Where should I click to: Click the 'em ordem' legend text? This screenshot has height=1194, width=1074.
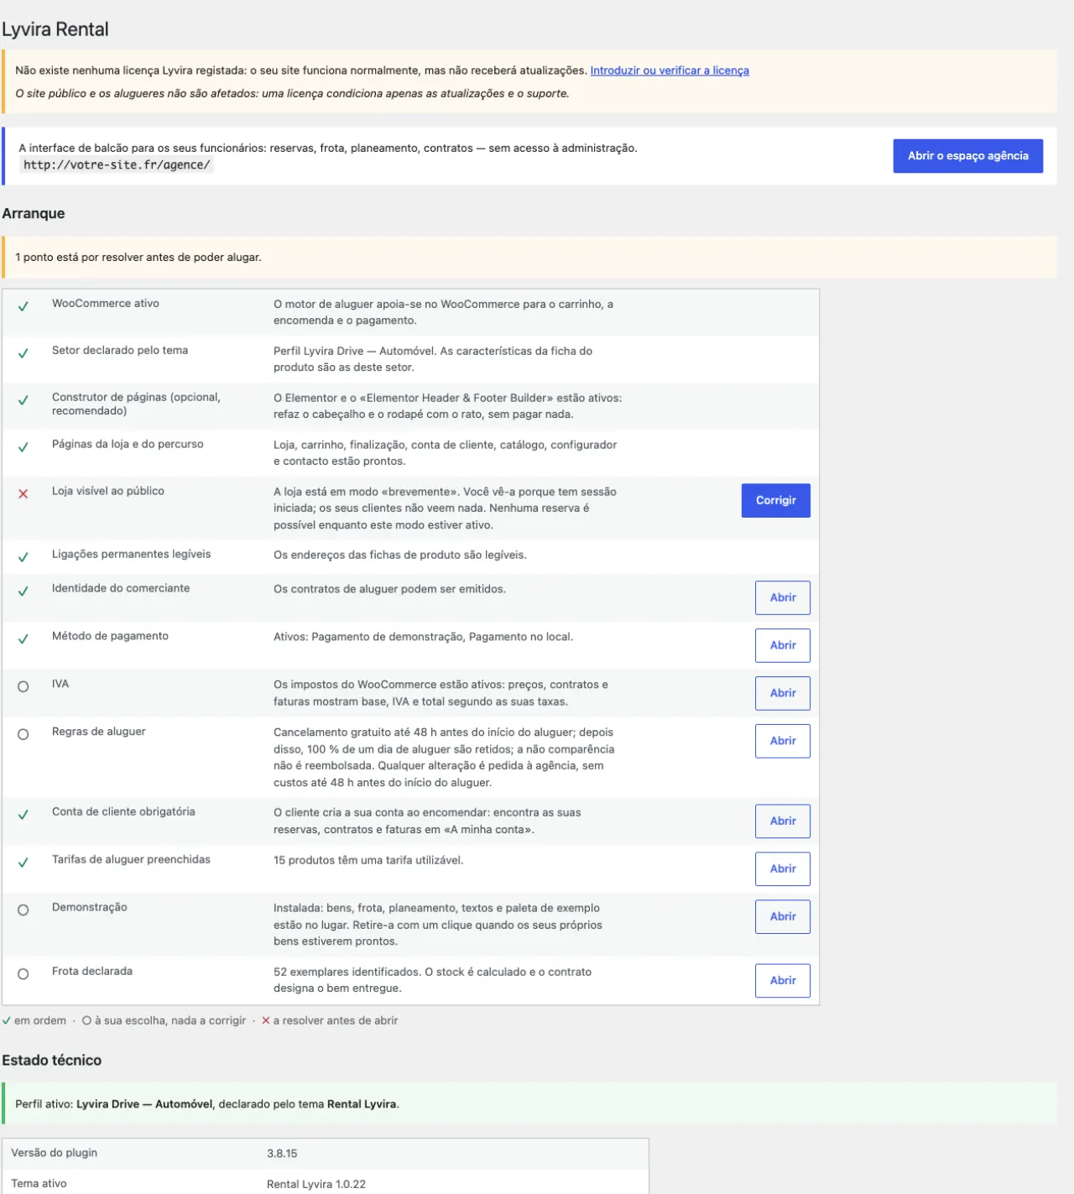(40, 1021)
